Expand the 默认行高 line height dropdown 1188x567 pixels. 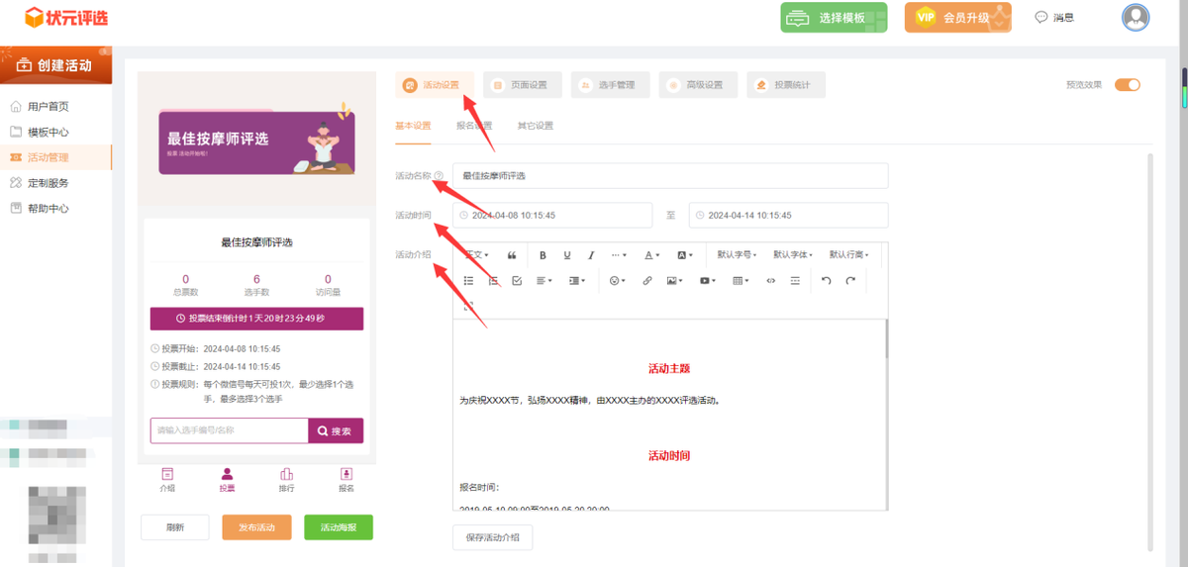point(848,255)
